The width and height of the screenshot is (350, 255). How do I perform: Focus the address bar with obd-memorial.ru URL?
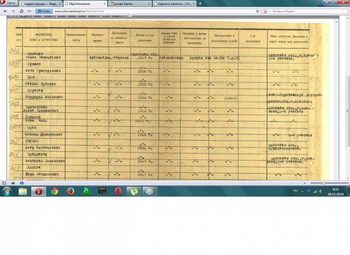click(x=154, y=11)
